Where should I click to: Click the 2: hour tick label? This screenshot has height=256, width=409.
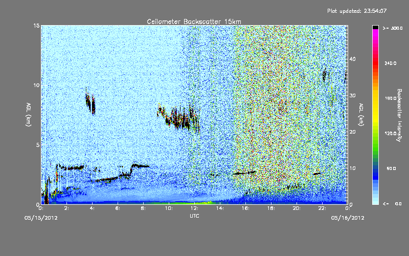tap(66, 208)
